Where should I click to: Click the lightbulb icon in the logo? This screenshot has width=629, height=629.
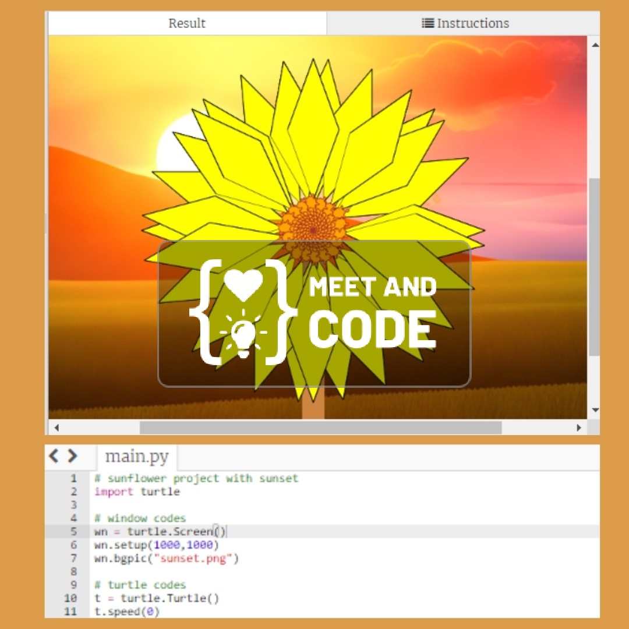[x=243, y=334]
